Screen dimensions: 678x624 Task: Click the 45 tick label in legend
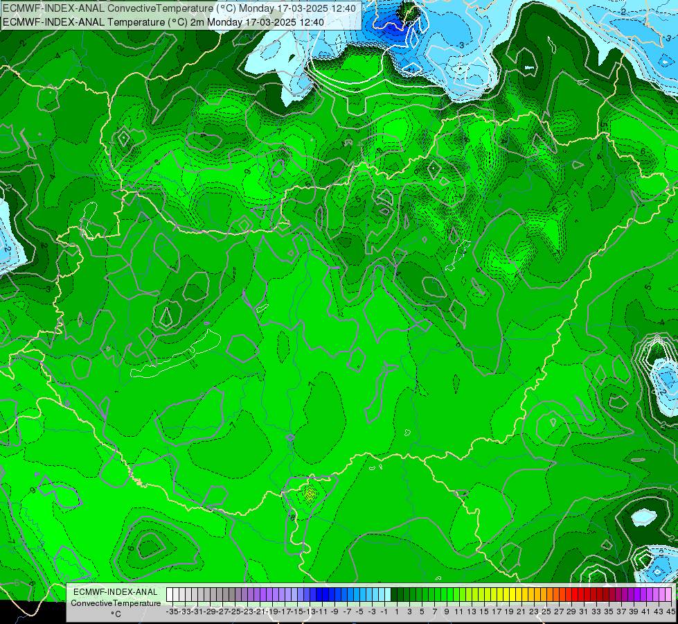coord(670,612)
